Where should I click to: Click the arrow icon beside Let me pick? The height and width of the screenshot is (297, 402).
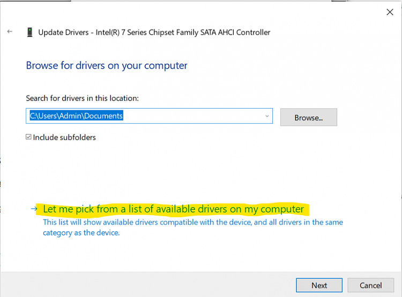point(34,209)
